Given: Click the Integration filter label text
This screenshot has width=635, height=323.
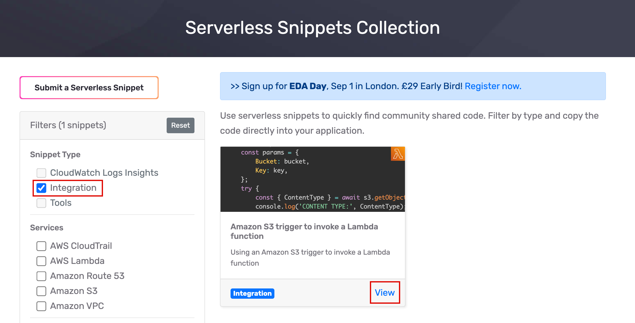Looking at the screenshot, I should pyautogui.click(x=73, y=188).
